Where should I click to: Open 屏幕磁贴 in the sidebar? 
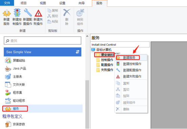click(15, 60)
